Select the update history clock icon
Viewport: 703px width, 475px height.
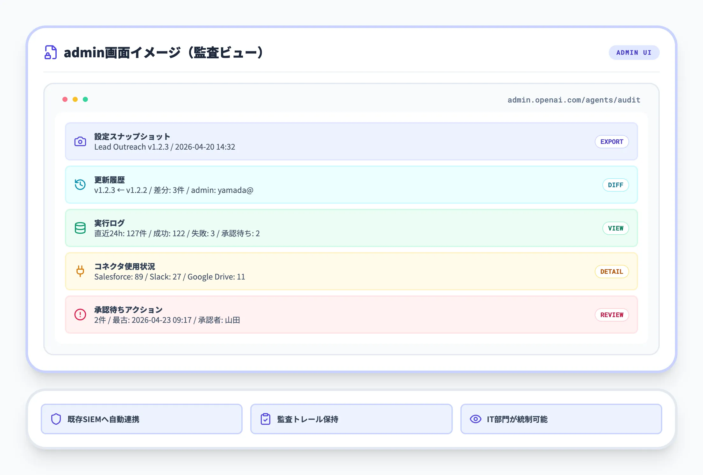80,185
